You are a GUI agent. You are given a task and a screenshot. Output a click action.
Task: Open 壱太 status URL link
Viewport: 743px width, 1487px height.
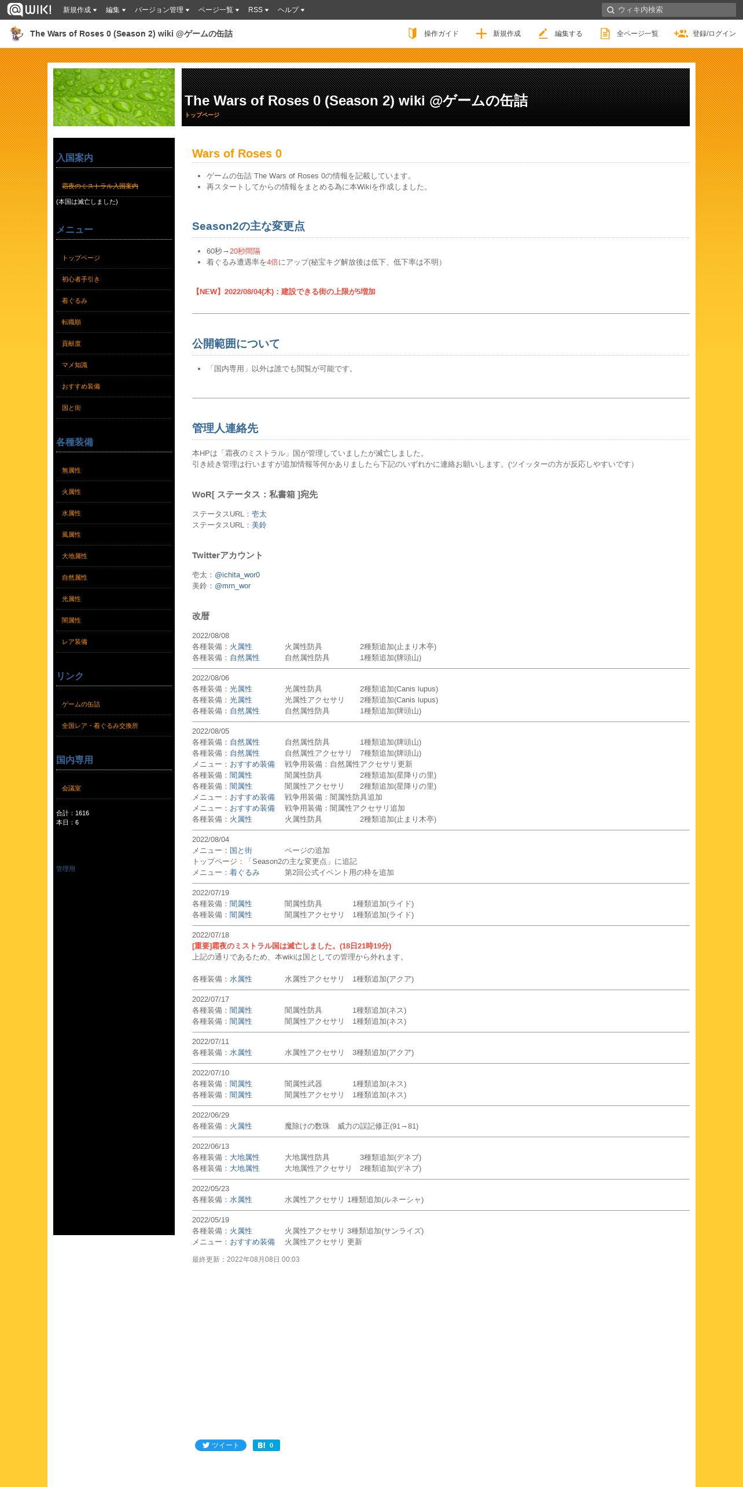[x=259, y=514]
